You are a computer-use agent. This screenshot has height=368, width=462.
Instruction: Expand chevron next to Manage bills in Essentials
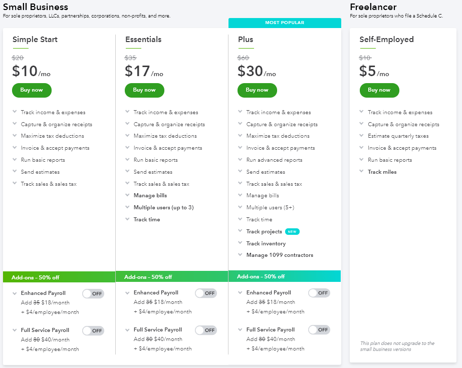(x=127, y=195)
